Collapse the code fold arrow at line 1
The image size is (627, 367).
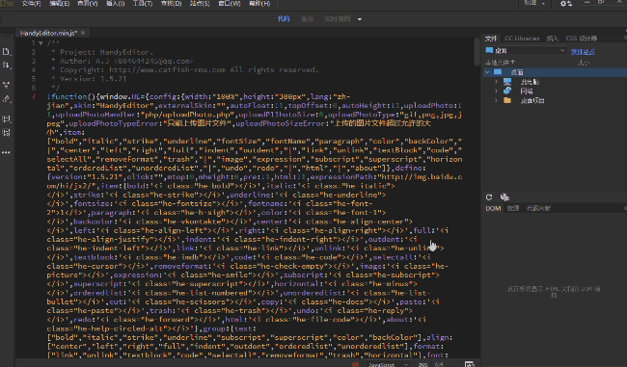click(41, 43)
